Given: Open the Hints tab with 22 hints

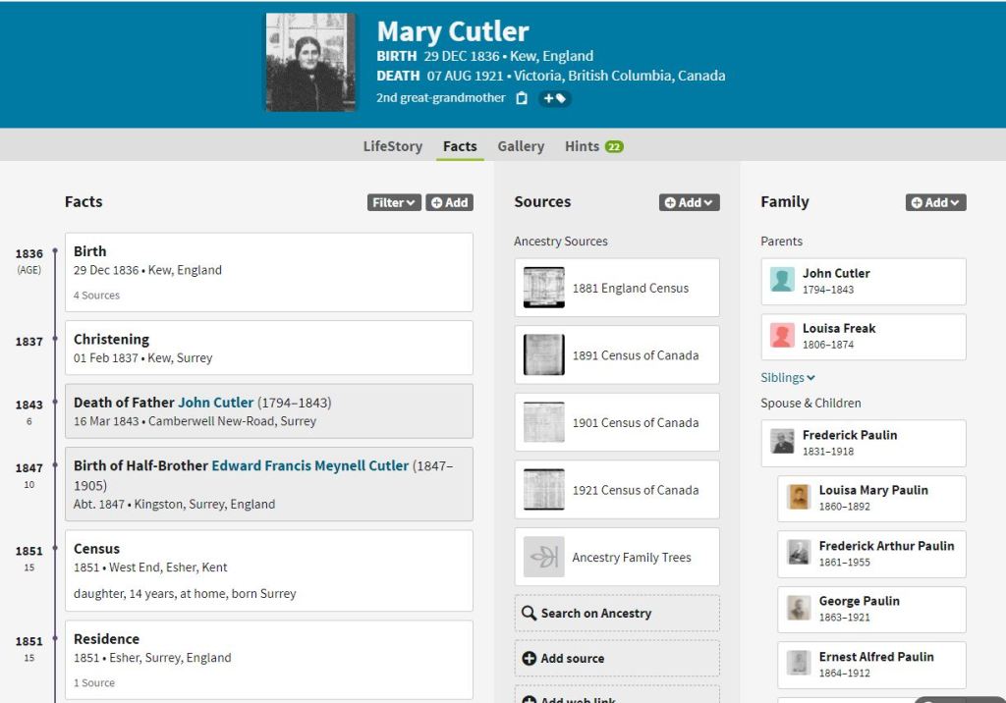Looking at the screenshot, I should [x=593, y=146].
